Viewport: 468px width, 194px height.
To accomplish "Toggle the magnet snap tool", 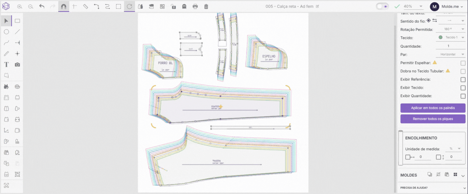I will (64, 6).
